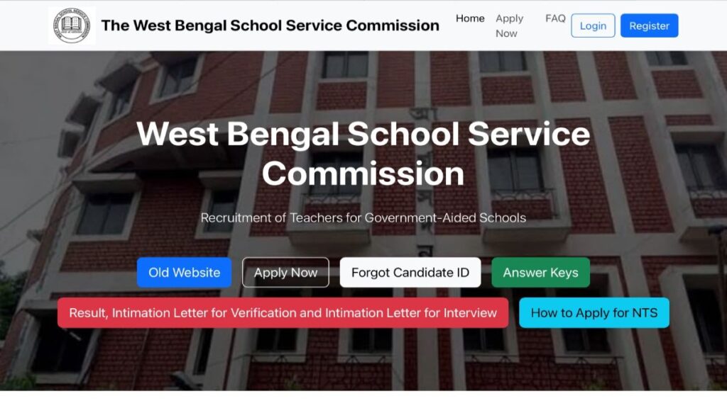Select the Forgot Candidate ID button
This screenshot has height=408, width=727.
coord(410,273)
